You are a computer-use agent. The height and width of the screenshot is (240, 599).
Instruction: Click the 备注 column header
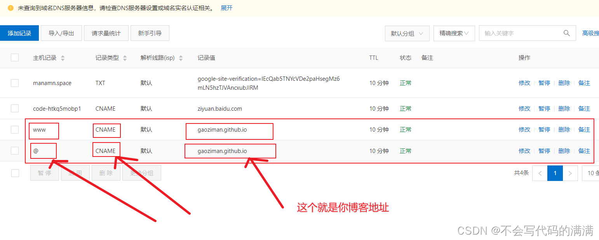click(427, 58)
